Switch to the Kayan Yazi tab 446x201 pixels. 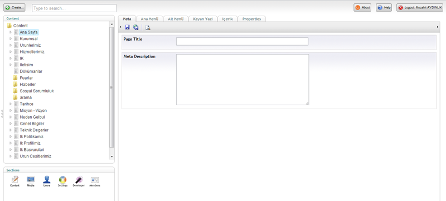pyautogui.click(x=203, y=19)
